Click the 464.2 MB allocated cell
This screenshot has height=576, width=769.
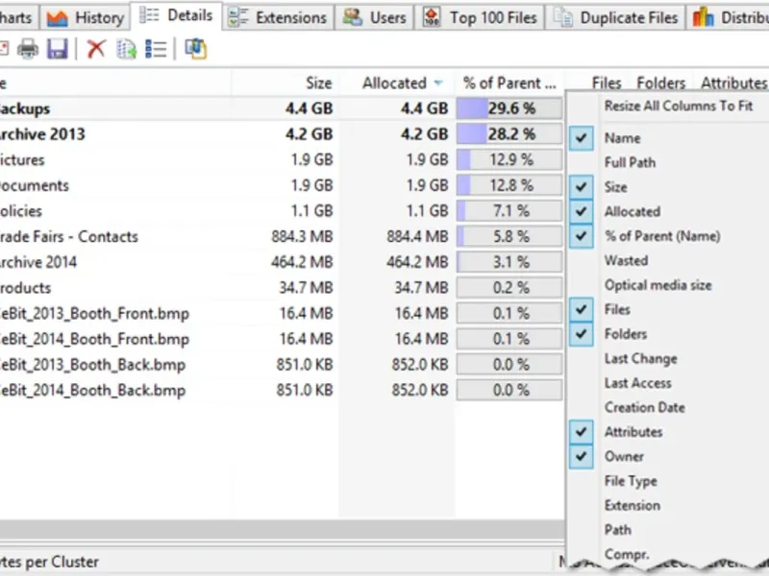[417, 262]
